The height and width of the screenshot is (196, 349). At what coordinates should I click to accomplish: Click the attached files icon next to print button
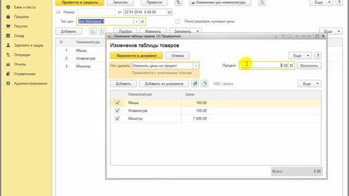coord(262,2)
